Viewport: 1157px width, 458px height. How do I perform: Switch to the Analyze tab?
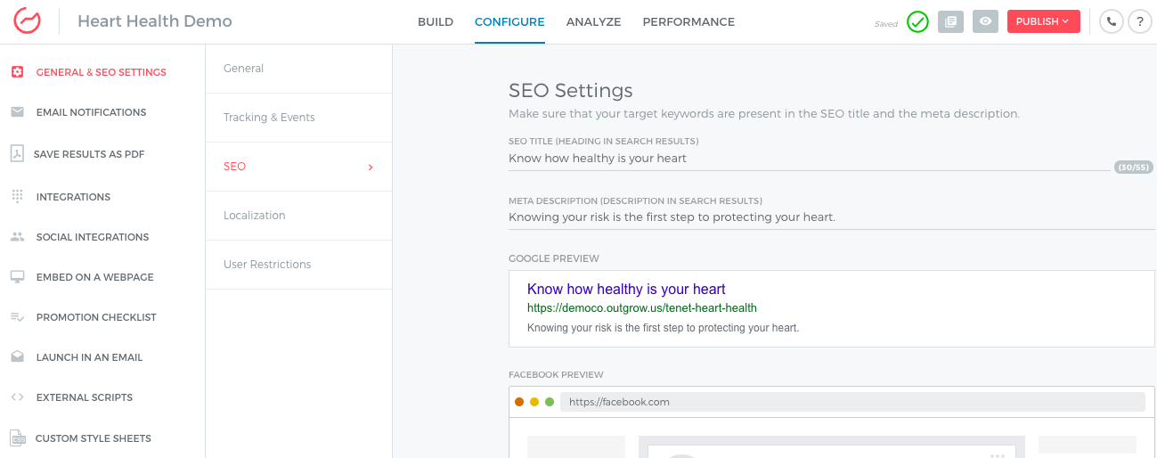tap(593, 21)
